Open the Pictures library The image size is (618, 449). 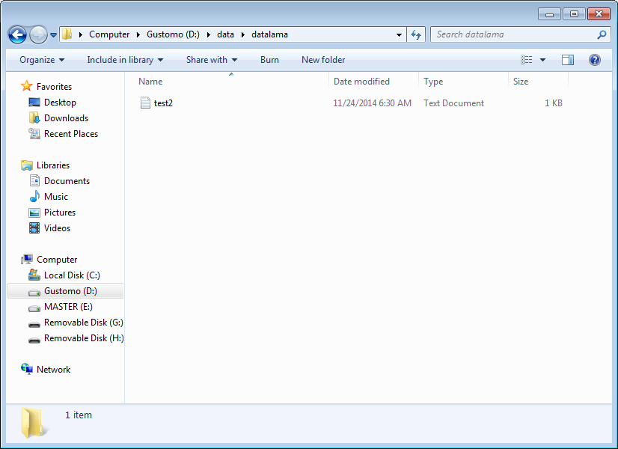60,213
